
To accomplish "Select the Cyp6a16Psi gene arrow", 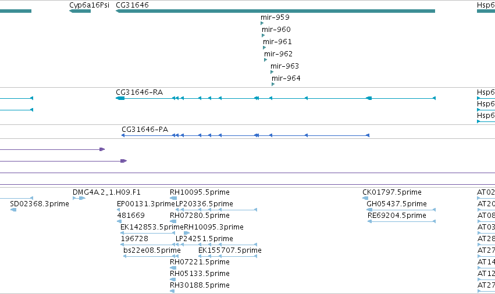I will click(x=80, y=11).
